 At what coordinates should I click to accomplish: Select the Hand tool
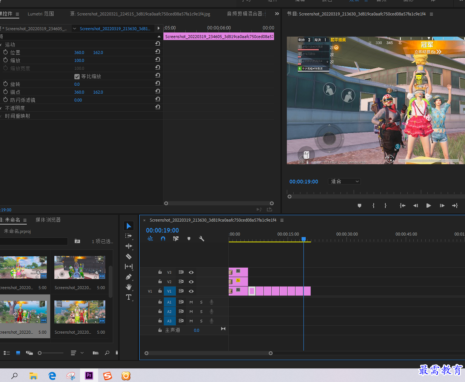coord(129,287)
